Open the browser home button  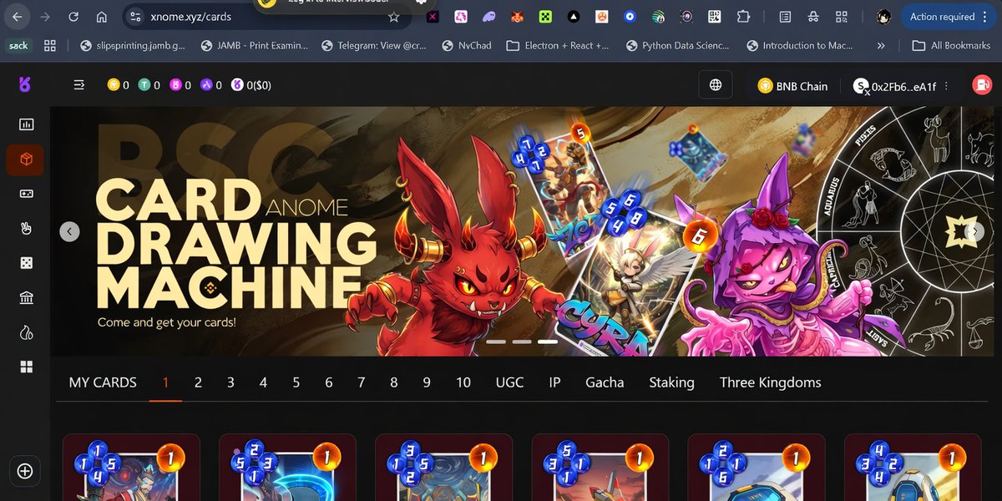click(x=102, y=17)
